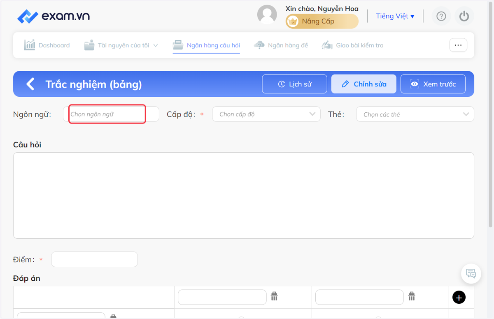
Task: Click the Xin chào, Nguyễn Hoa greeting
Action: 322,9
